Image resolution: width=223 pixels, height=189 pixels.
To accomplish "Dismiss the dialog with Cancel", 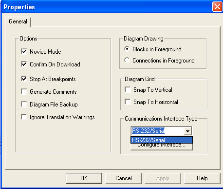I will pyautogui.click(x=124, y=178).
